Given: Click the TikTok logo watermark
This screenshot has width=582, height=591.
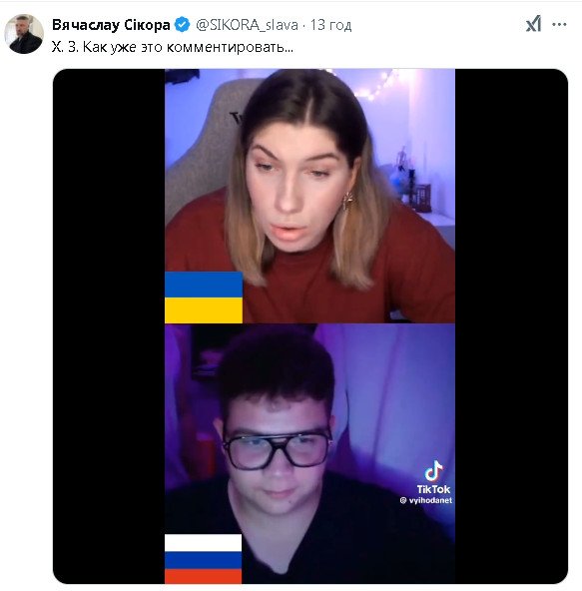Looking at the screenshot, I should click(433, 477).
